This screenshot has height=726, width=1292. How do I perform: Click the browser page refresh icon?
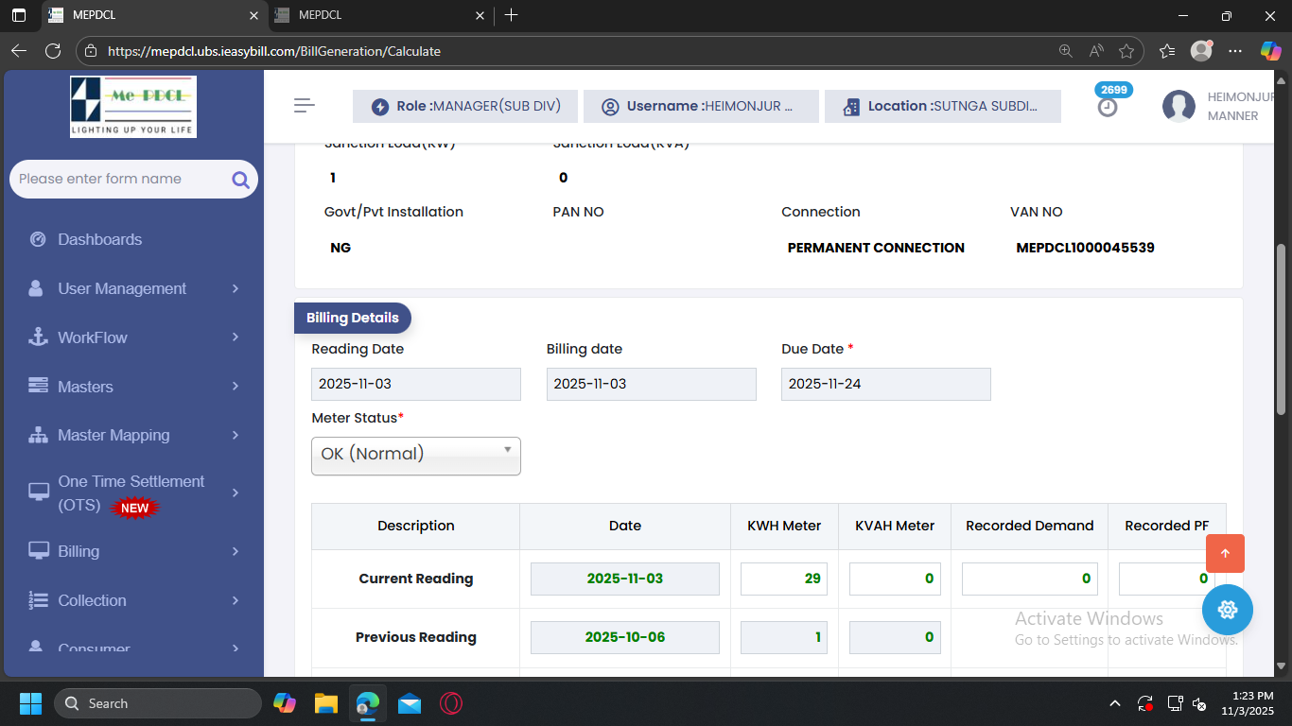coord(53,51)
